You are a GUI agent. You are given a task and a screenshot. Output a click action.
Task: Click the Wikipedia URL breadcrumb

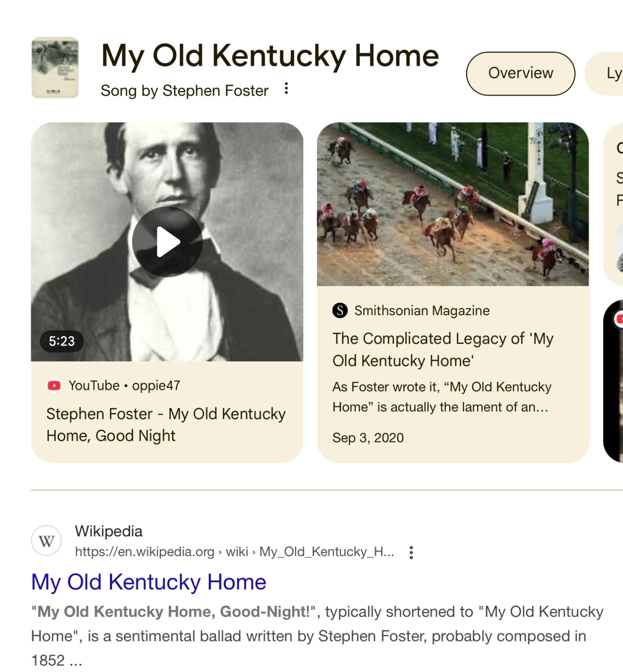tap(234, 552)
